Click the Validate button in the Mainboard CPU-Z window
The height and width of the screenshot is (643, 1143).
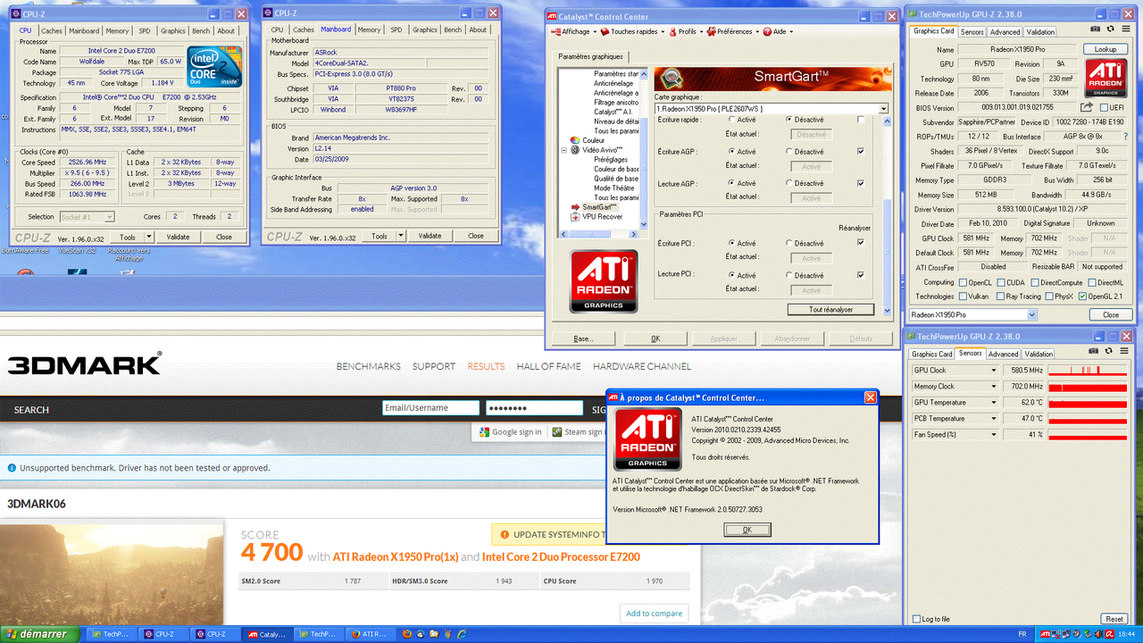pos(430,236)
